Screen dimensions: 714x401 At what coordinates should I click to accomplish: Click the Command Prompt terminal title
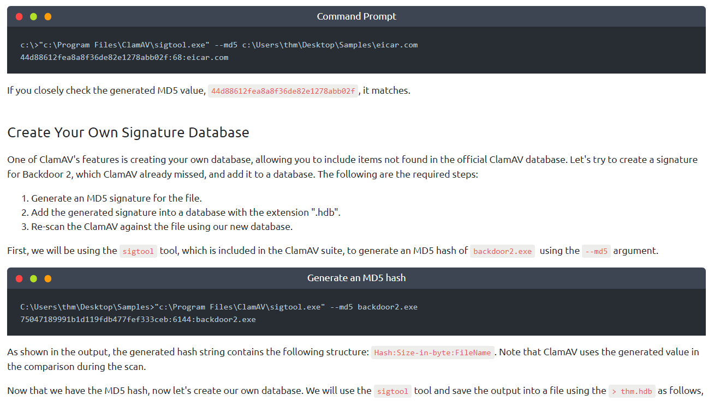[356, 16]
